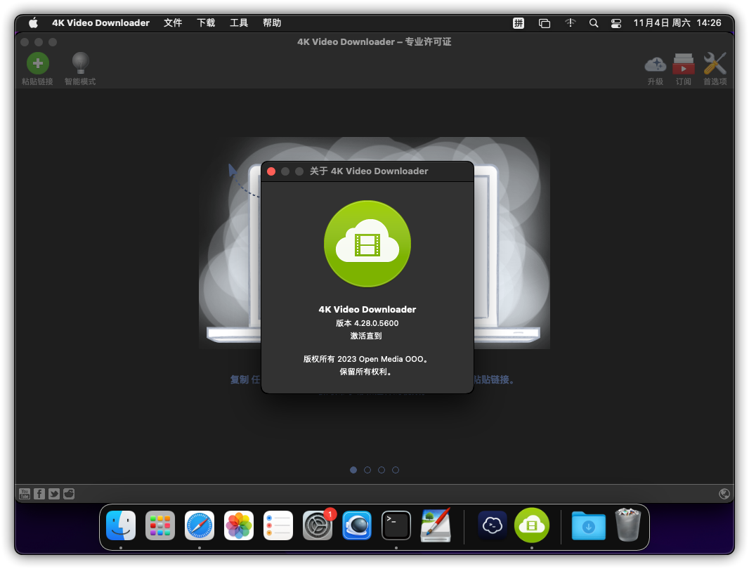Open Reminders from the Dock
749x569 pixels.
click(278, 525)
